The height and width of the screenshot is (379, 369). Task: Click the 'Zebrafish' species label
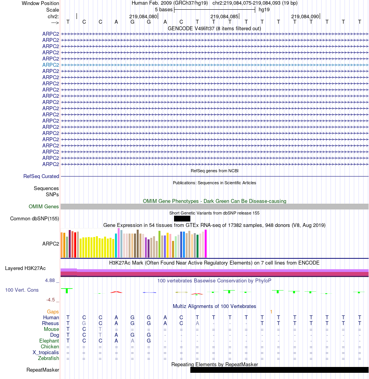click(x=49, y=358)
